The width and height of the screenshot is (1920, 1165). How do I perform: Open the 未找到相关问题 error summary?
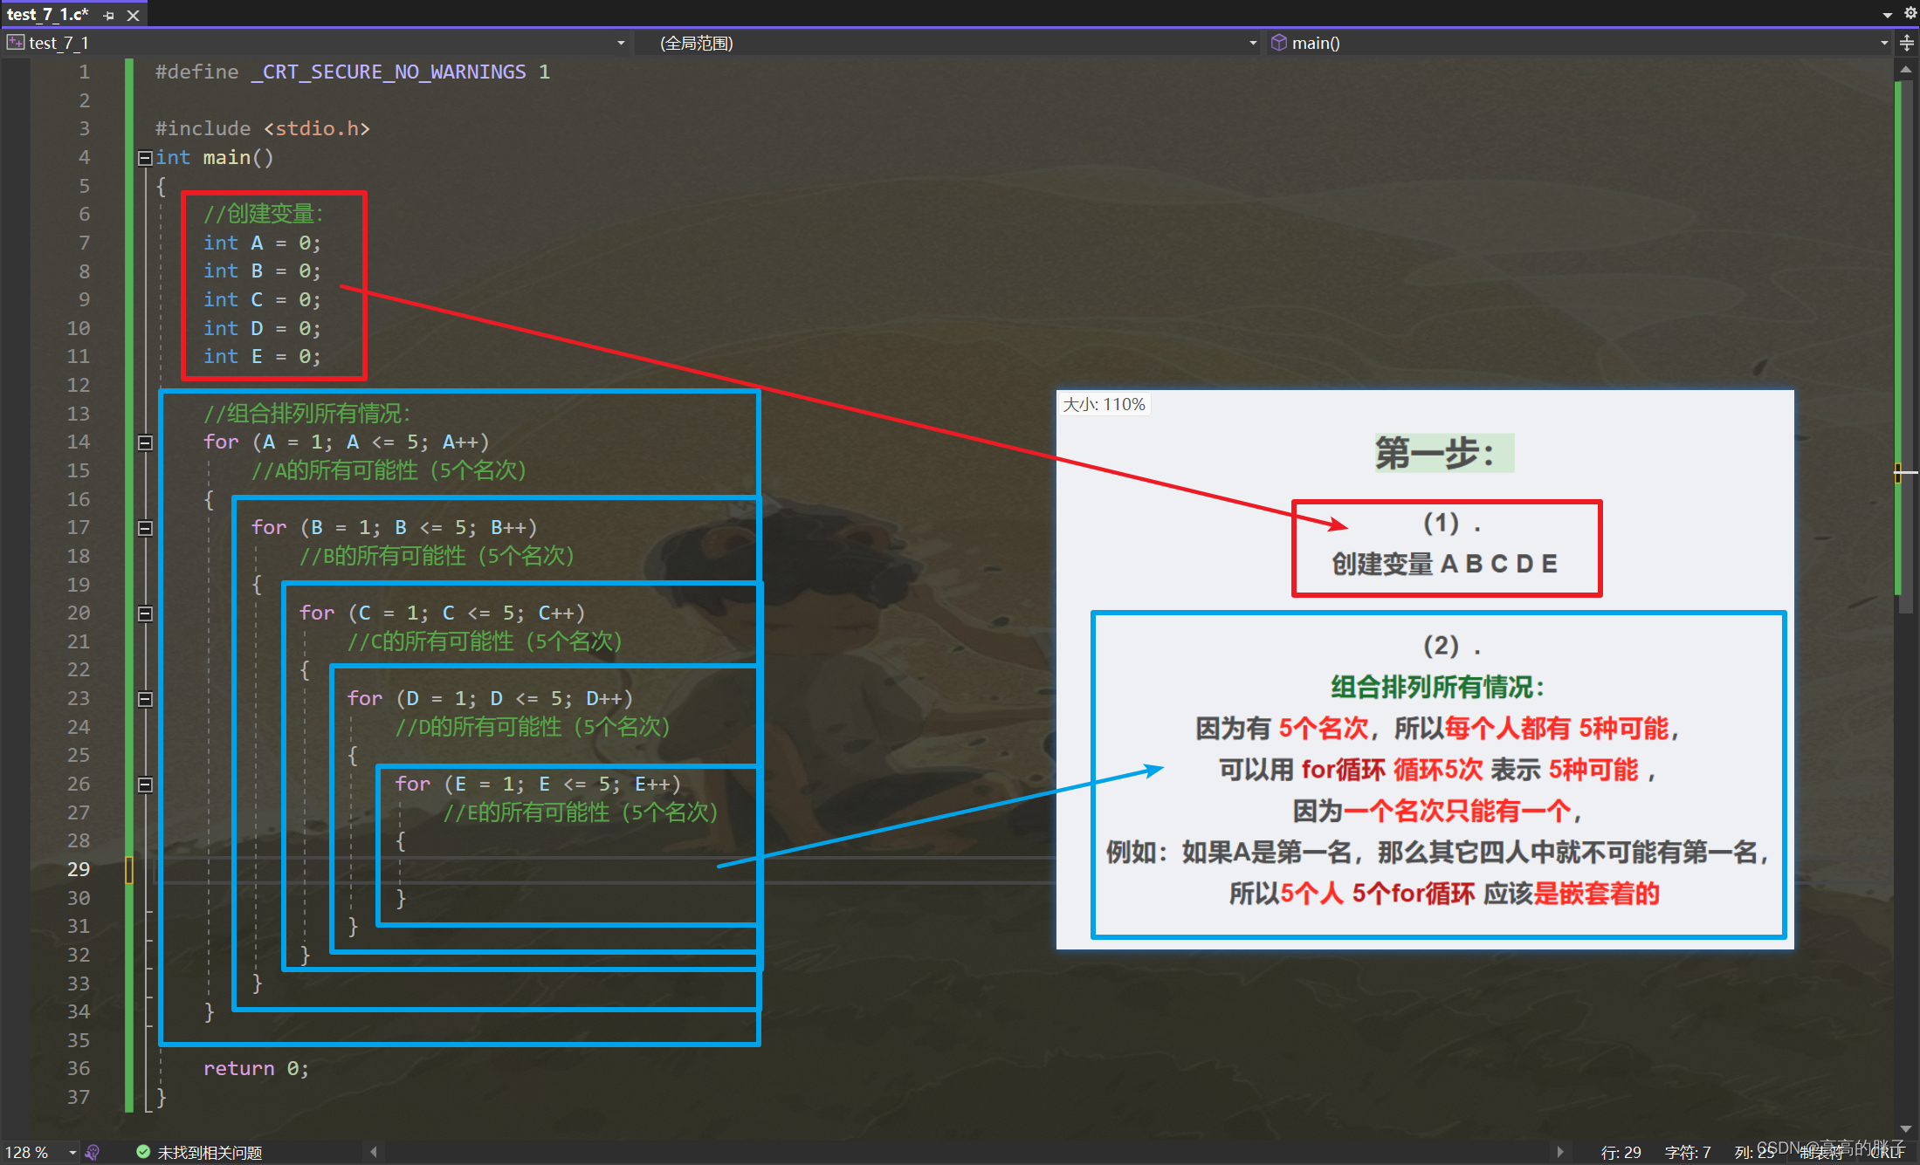point(210,1153)
